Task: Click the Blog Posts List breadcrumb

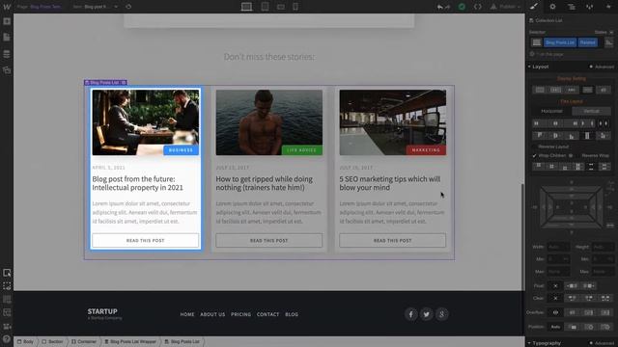Action: 182,341
